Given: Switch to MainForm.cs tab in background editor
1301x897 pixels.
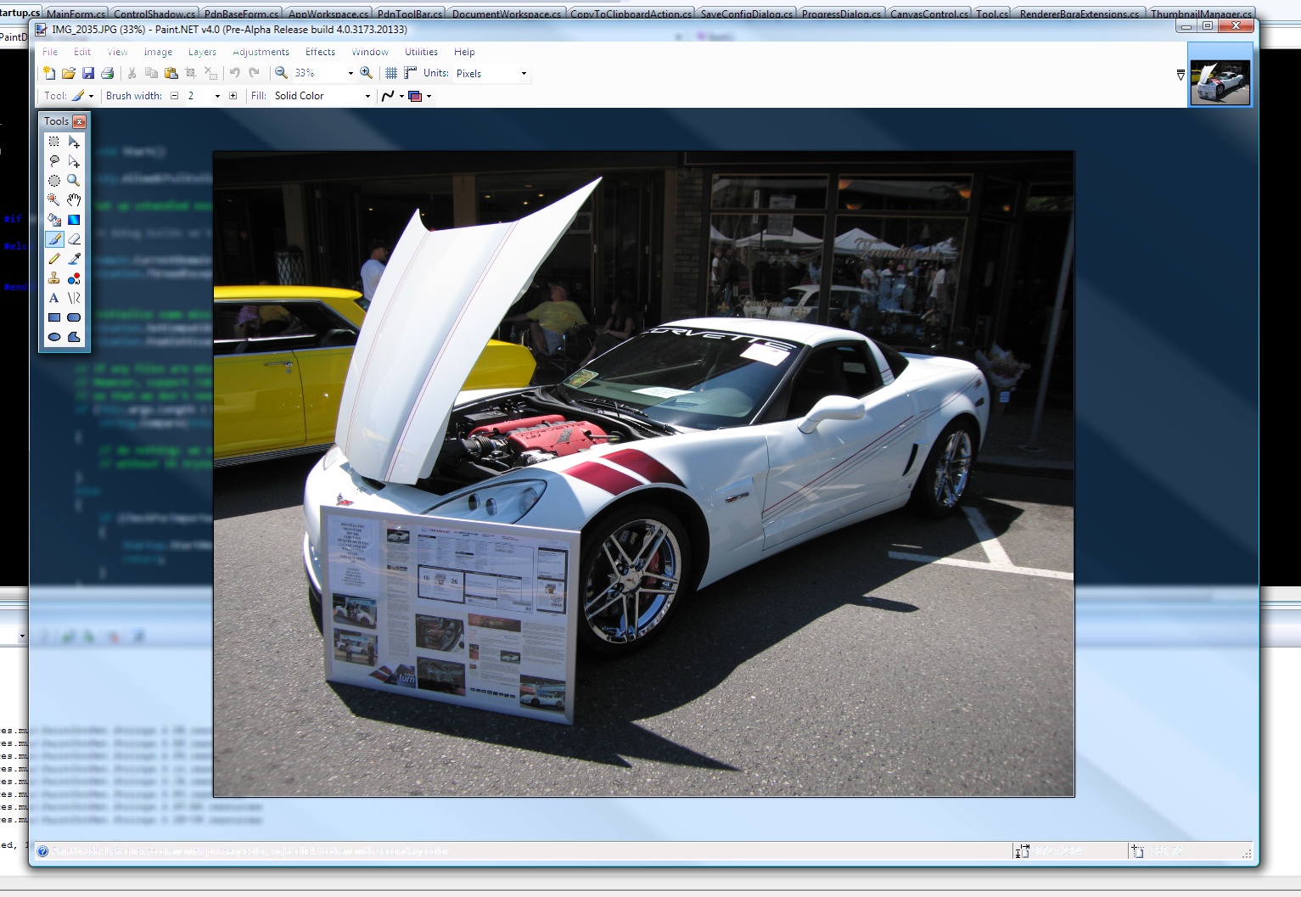Looking at the screenshot, I should [76, 14].
